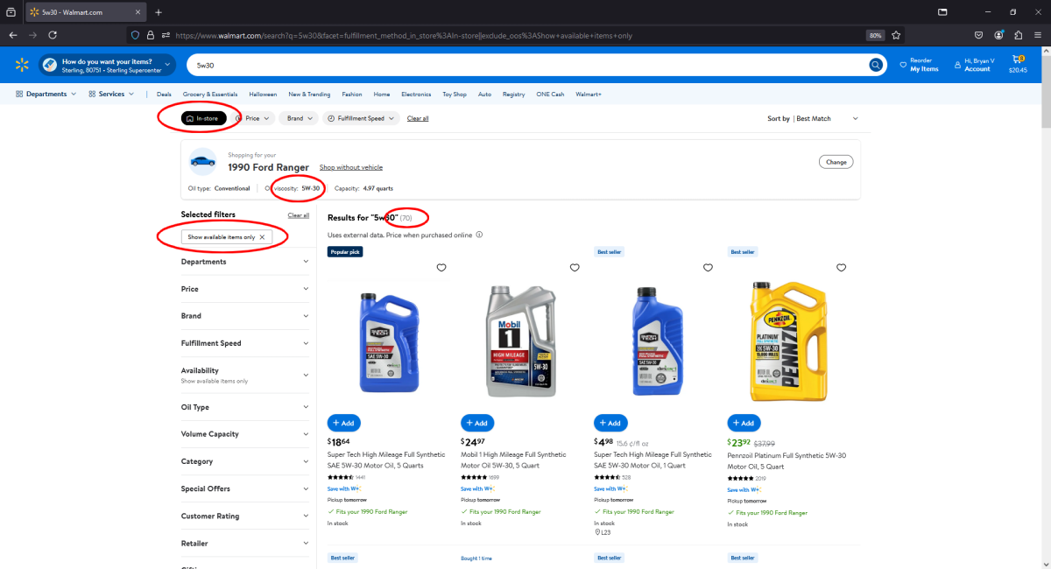Viewport: 1051px width, 569px height.
Task: Close the 5w30 - Walmart.com tab
Action: tap(139, 12)
